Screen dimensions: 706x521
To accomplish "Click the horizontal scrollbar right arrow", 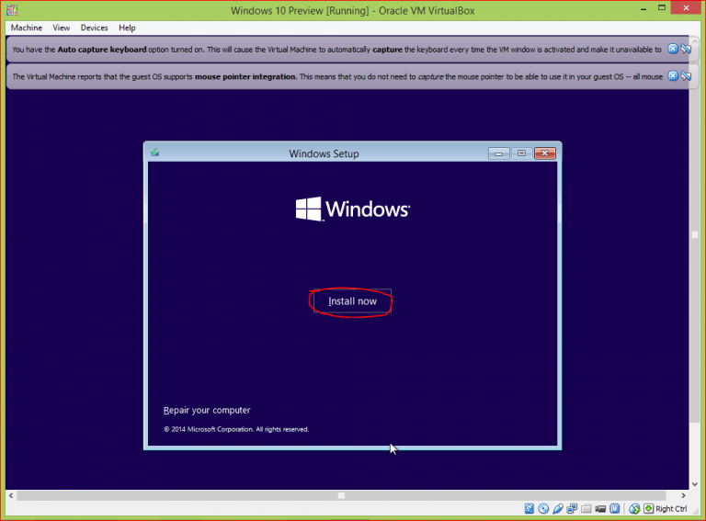I will (684, 495).
